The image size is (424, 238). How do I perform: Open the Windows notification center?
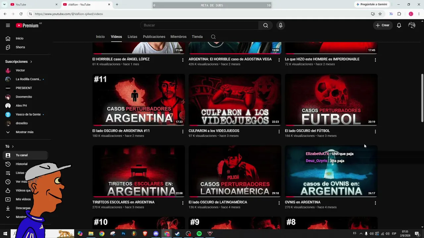tap(417, 234)
